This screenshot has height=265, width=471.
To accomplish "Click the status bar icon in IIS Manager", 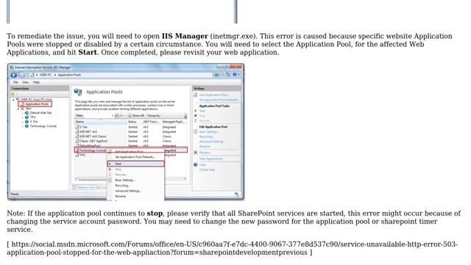I will (237, 194).
